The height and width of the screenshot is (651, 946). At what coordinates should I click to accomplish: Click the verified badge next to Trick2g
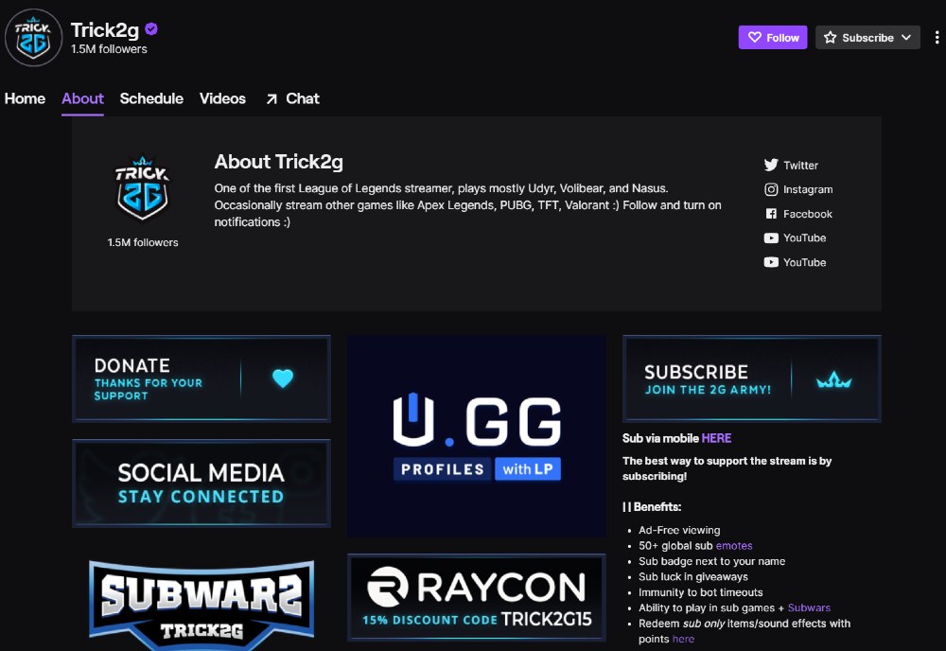[x=151, y=29]
